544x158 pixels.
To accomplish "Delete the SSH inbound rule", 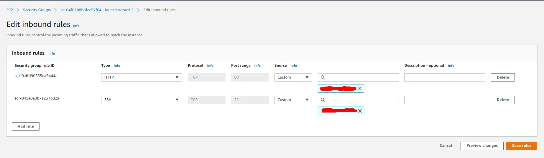I will 502,100.
